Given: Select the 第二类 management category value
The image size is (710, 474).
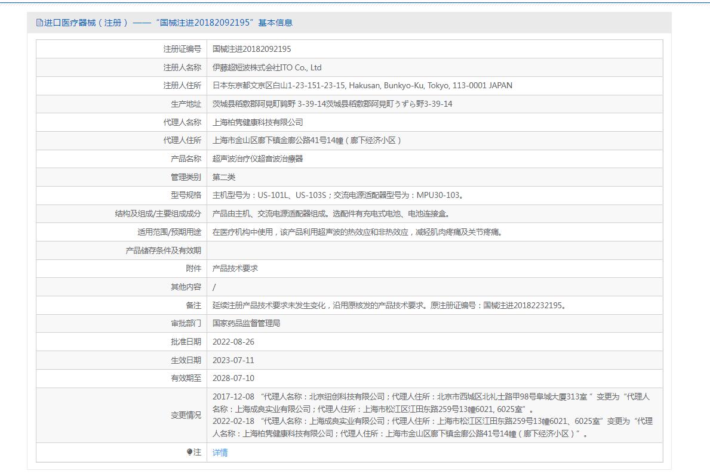Looking at the screenshot, I should click(224, 177).
